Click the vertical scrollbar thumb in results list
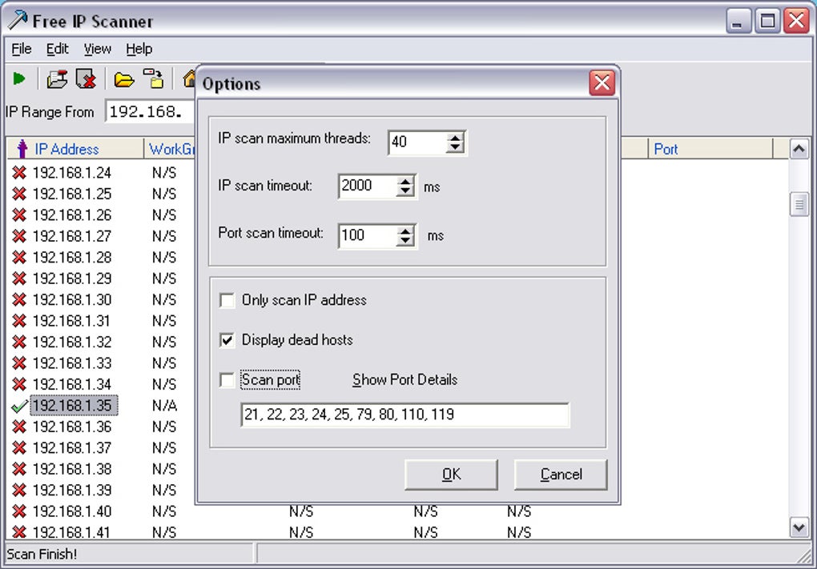Viewport: 817px width, 569px height. [x=799, y=204]
